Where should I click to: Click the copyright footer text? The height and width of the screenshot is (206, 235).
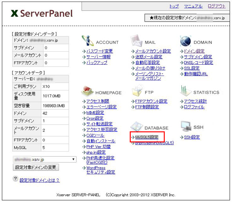(x=116, y=195)
